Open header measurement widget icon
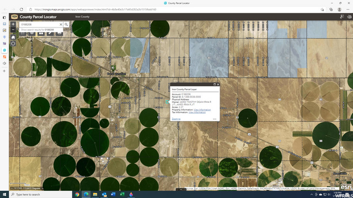 pos(342,16)
